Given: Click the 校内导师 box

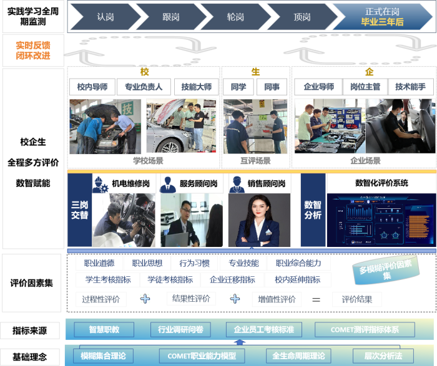Looking at the screenshot, I should [92, 87].
